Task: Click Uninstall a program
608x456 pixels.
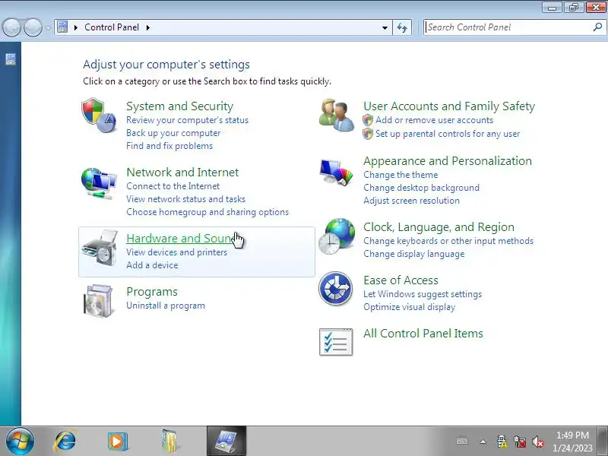Action: (x=166, y=306)
